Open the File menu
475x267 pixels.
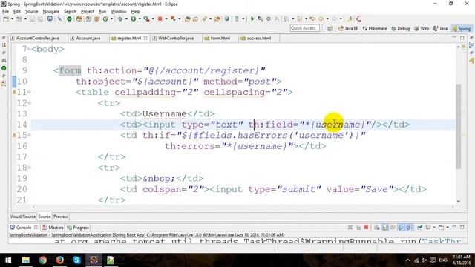click(x=5, y=12)
